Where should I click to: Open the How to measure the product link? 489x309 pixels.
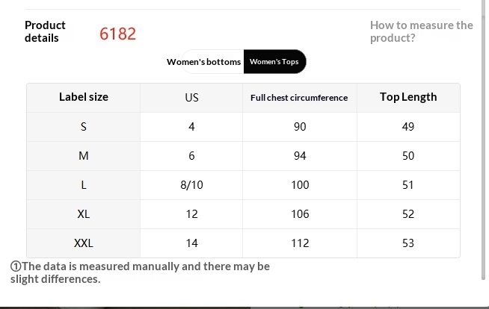click(x=421, y=31)
